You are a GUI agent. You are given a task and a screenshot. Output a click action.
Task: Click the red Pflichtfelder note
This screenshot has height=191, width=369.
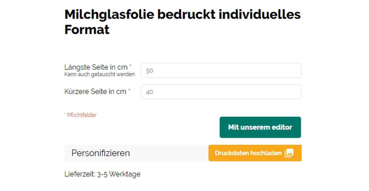(80, 115)
